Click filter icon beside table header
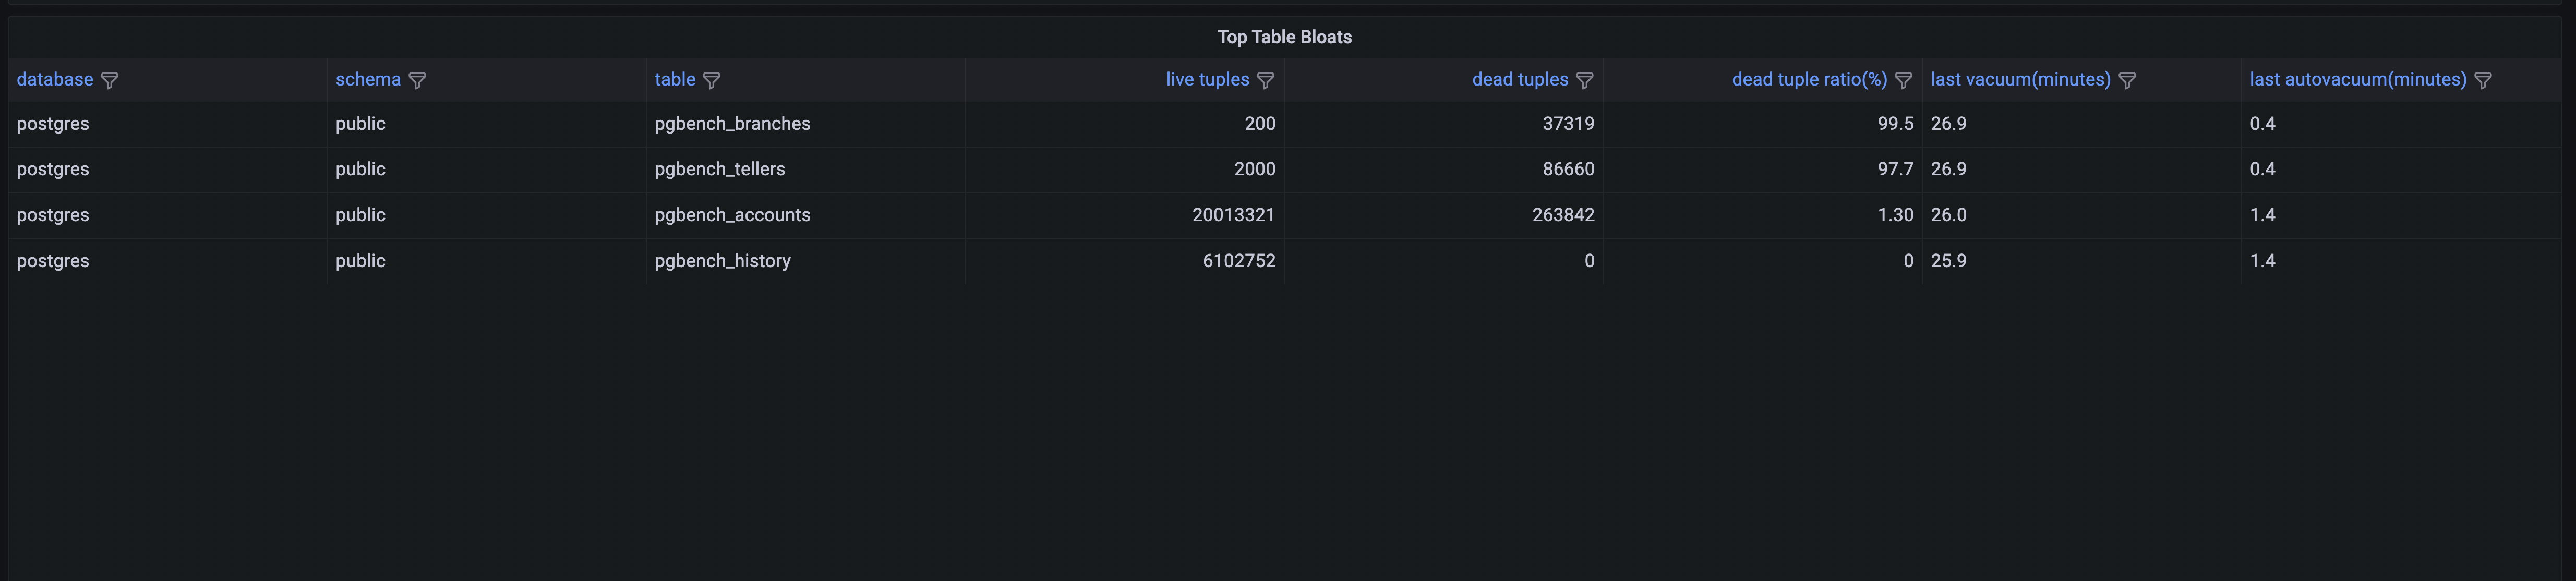This screenshot has width=2576, height=581. (x=711, y=80)
